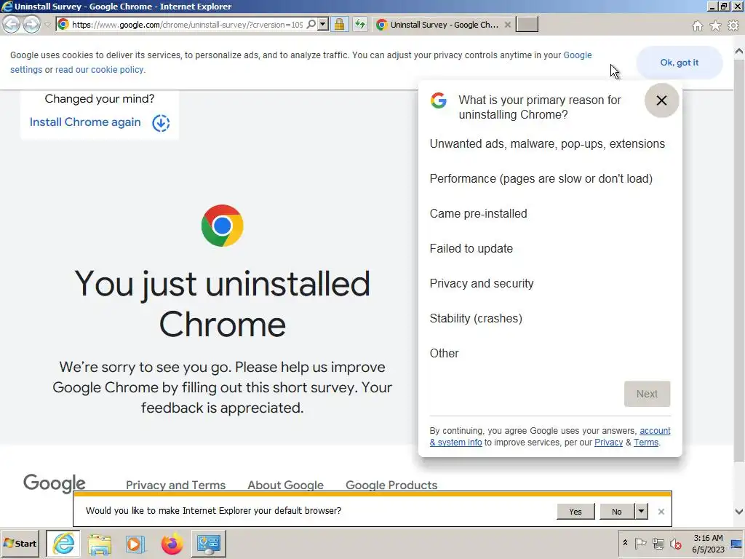The height and width of the screenshot is (559, 745).
Task: Click the Internet Explorer forward arrow button
Action: coord(32,24)
